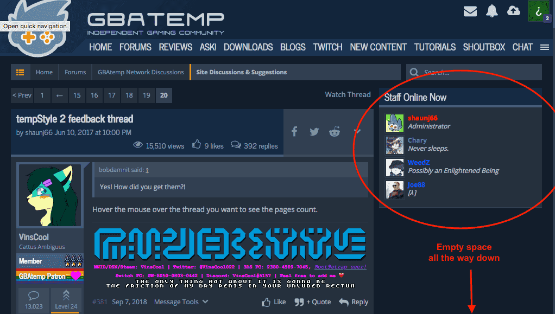Screen dimensions: 555x314
Task: Click the VinsCool username
Action: (x=34, y=237)
